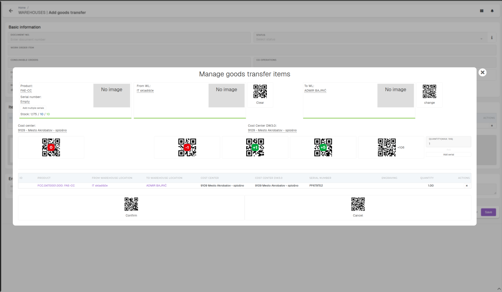Click the Quantity column header
The width and height of the screenshot is (502, 292).
(427, 178)
